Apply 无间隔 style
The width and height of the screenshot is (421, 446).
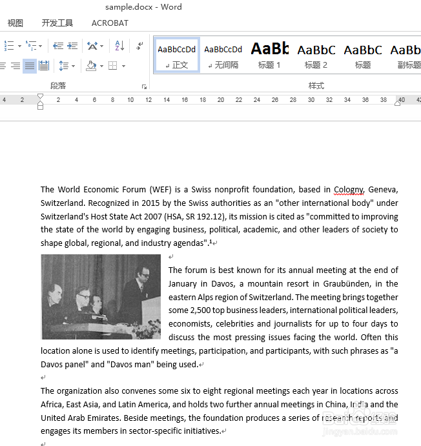pyautogui.click(x=223, y=55)
